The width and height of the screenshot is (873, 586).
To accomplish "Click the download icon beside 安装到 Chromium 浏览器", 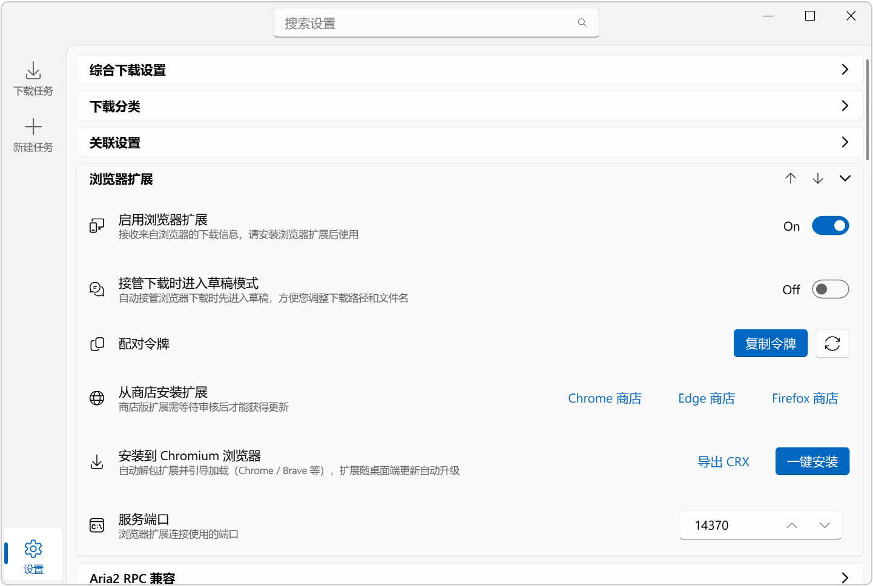I will click(97, 462).
